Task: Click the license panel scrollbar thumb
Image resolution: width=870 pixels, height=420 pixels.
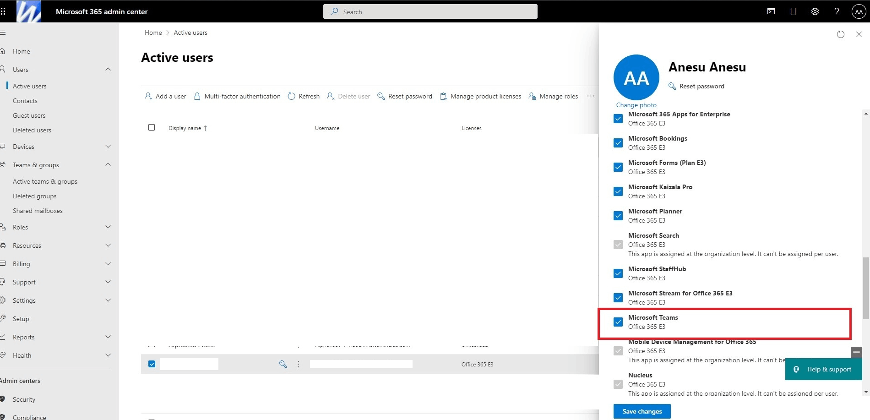Action: click(866, 288)
